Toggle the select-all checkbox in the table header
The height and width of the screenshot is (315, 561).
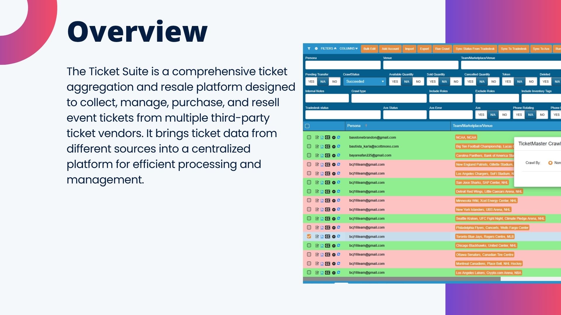307,126
